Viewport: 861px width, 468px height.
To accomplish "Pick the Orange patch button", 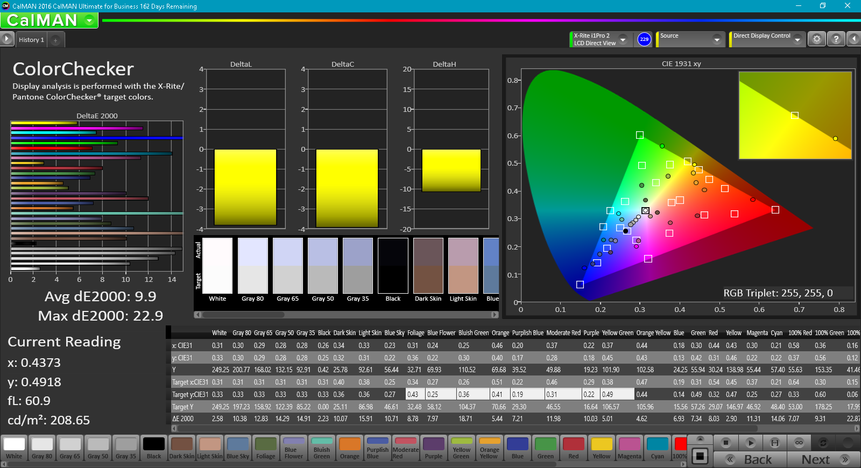I will [350, 448].
